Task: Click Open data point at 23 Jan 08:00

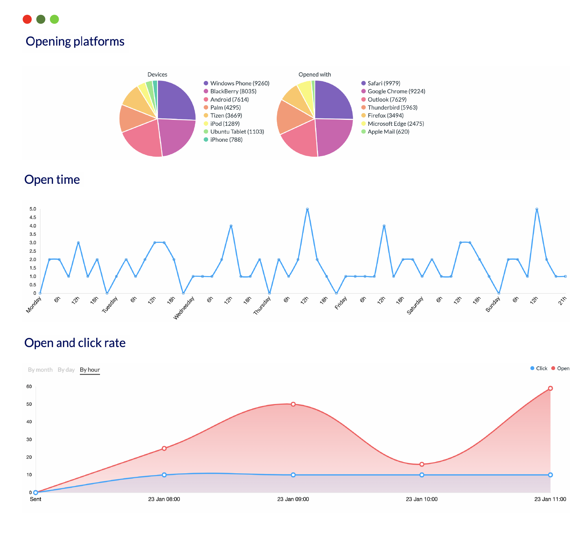Action: 164,448
